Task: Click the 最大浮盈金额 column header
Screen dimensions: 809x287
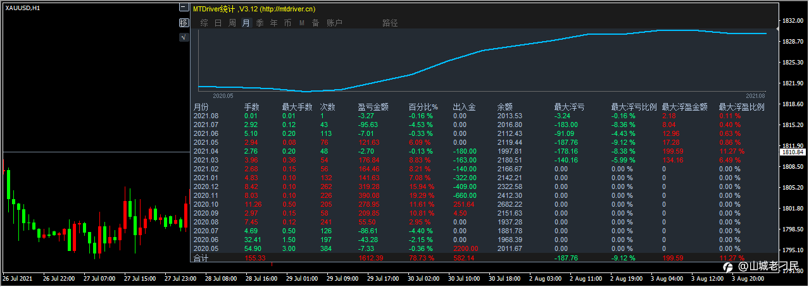Action: (685, 107)
